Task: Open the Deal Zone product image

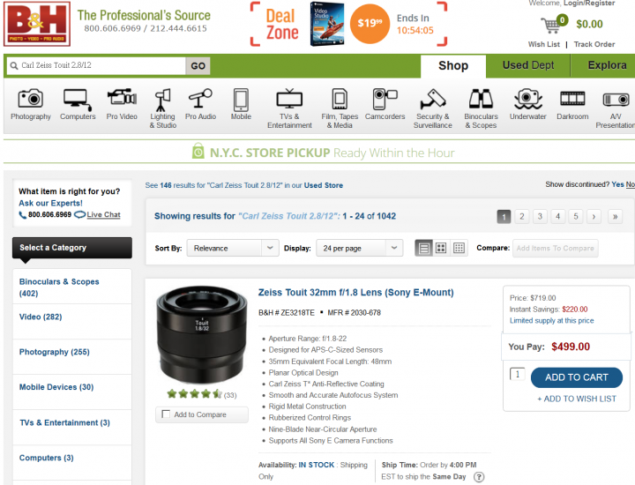Action: (327, 24)
